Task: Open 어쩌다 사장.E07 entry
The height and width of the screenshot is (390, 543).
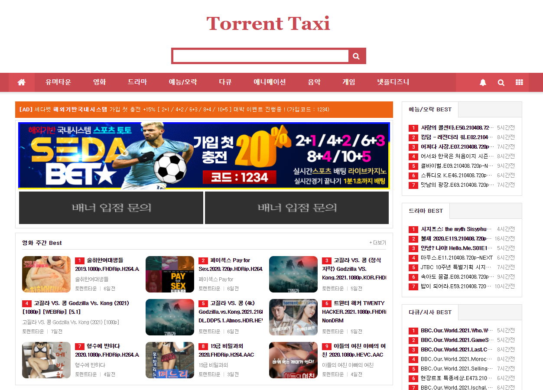Action: click(457, 147)
